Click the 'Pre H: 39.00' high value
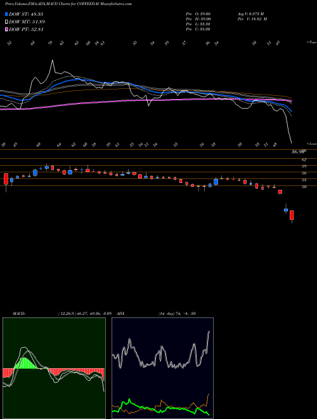 [198, 18]
